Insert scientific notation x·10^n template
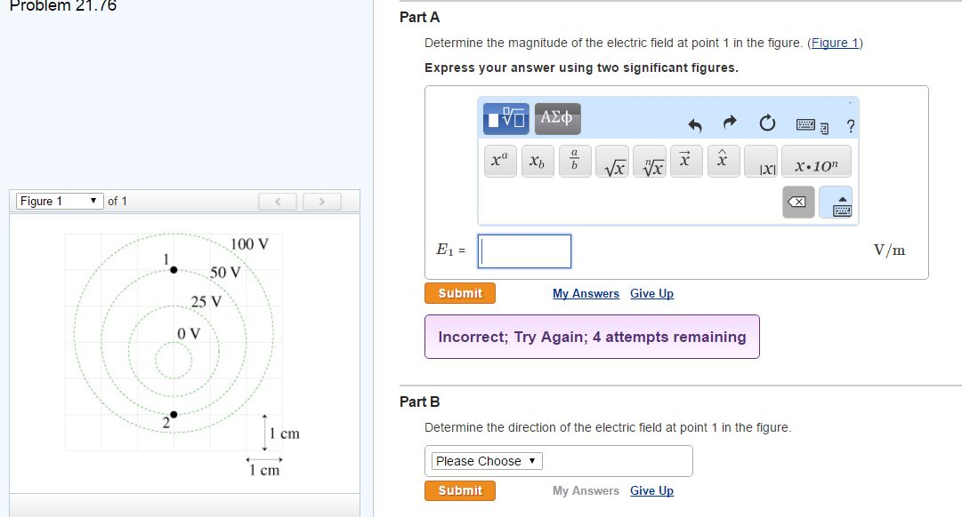The image size is (962, 517). 817,161
